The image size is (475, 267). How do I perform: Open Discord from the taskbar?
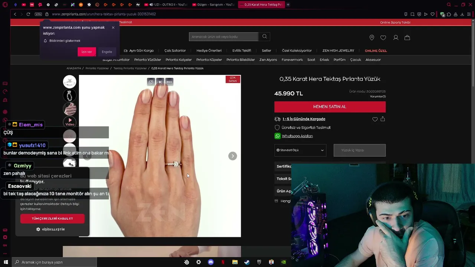[x=211, y=262]
